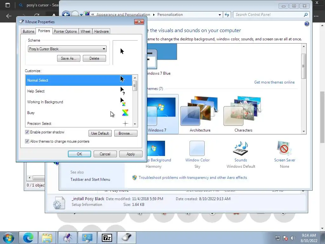Select the Architecture theme
The height and width of the screenshot is (244, 325).
click(x=200, y=114)
